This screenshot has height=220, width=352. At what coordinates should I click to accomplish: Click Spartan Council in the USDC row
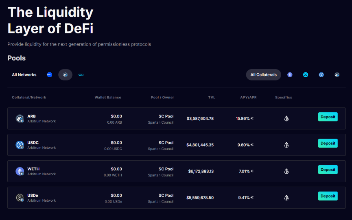coord(161,149)
